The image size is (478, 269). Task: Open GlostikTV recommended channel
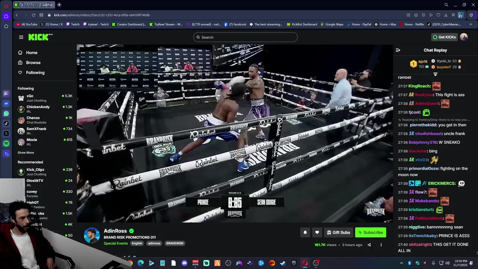click(x=45, y=182)
